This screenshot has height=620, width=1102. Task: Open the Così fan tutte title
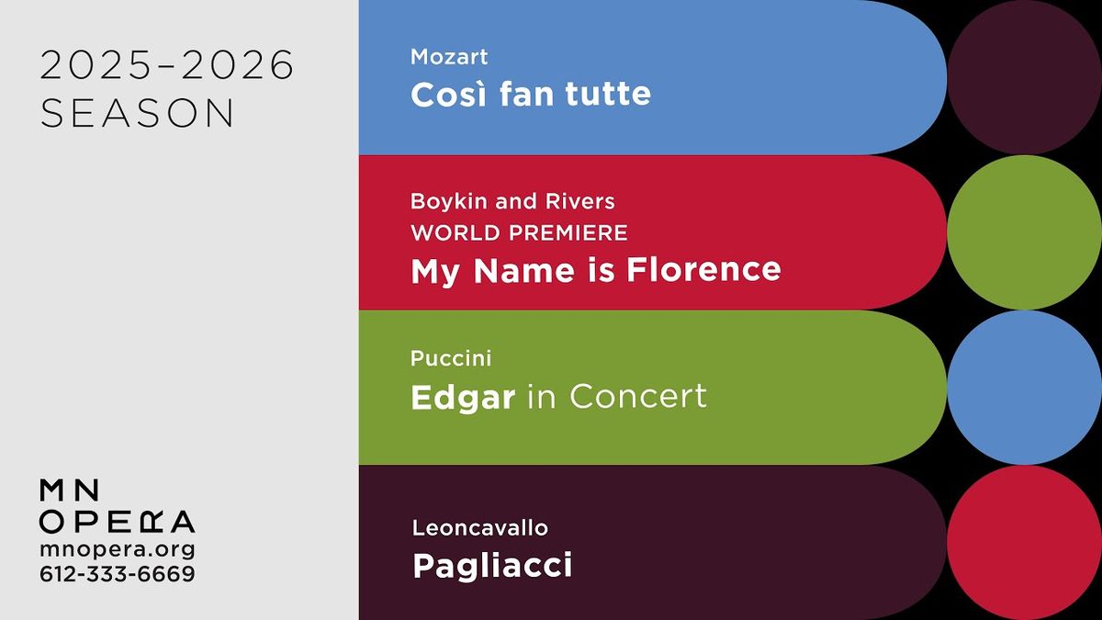tap(531, 95)
